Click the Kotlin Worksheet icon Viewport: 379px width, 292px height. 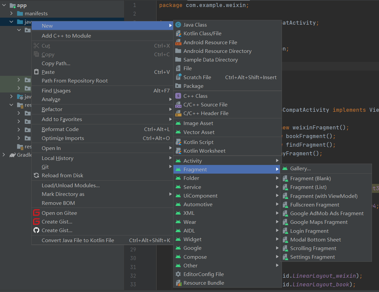[178, 151]
